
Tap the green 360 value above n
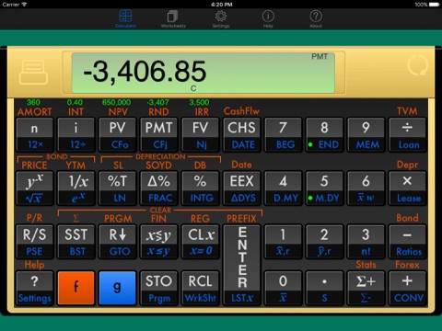point(33,102)
